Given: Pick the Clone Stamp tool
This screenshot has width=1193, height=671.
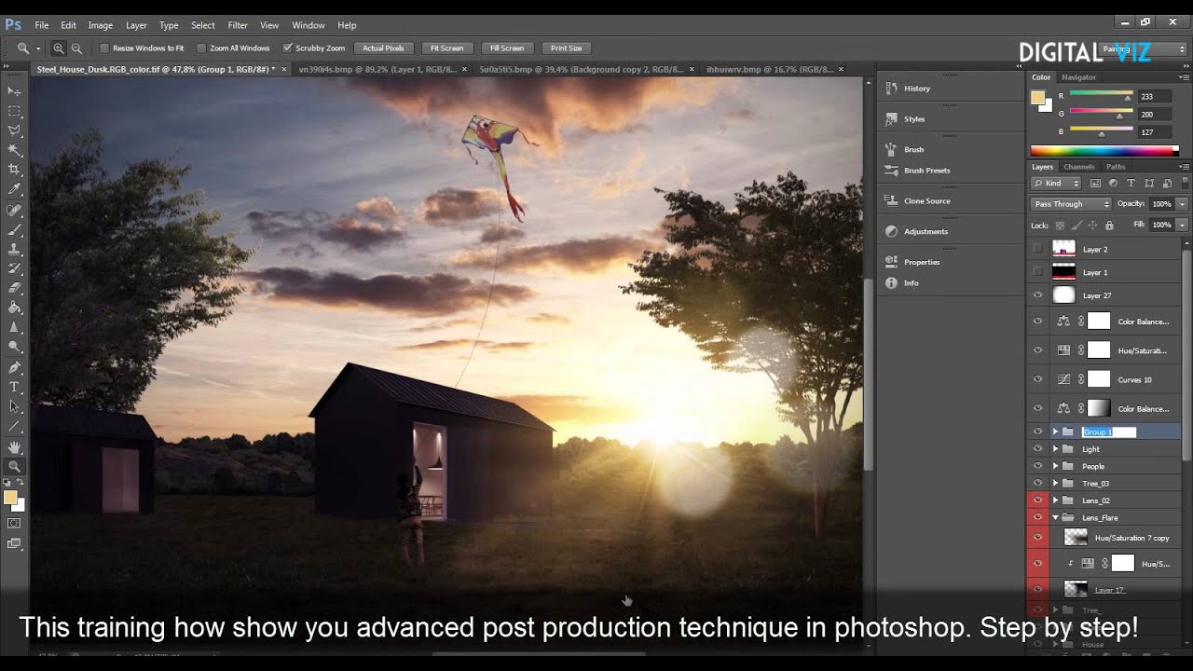Looking at the screenshot, I should (x=14, y=249).
